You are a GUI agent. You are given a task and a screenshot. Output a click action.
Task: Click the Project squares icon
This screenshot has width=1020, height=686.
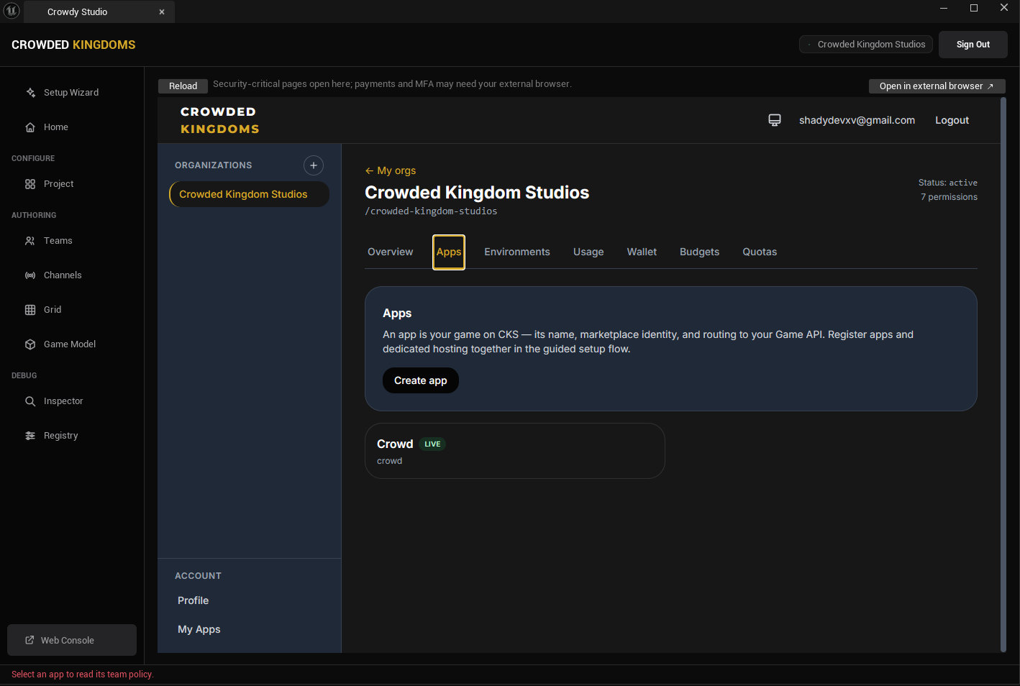tap(30, 184)
